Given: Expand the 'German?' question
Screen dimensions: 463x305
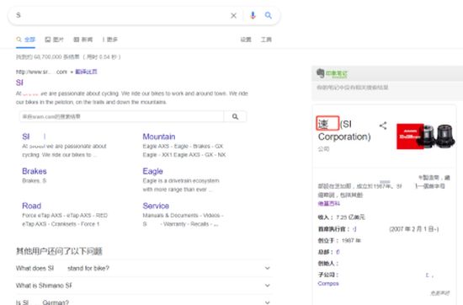Looking at the screenshot, I should pyautogui.click(x=143, y=302).
